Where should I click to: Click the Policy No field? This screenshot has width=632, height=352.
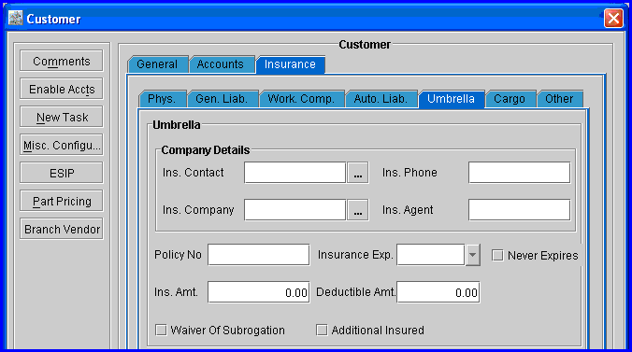pyautogui.click(x=258, y=255)
